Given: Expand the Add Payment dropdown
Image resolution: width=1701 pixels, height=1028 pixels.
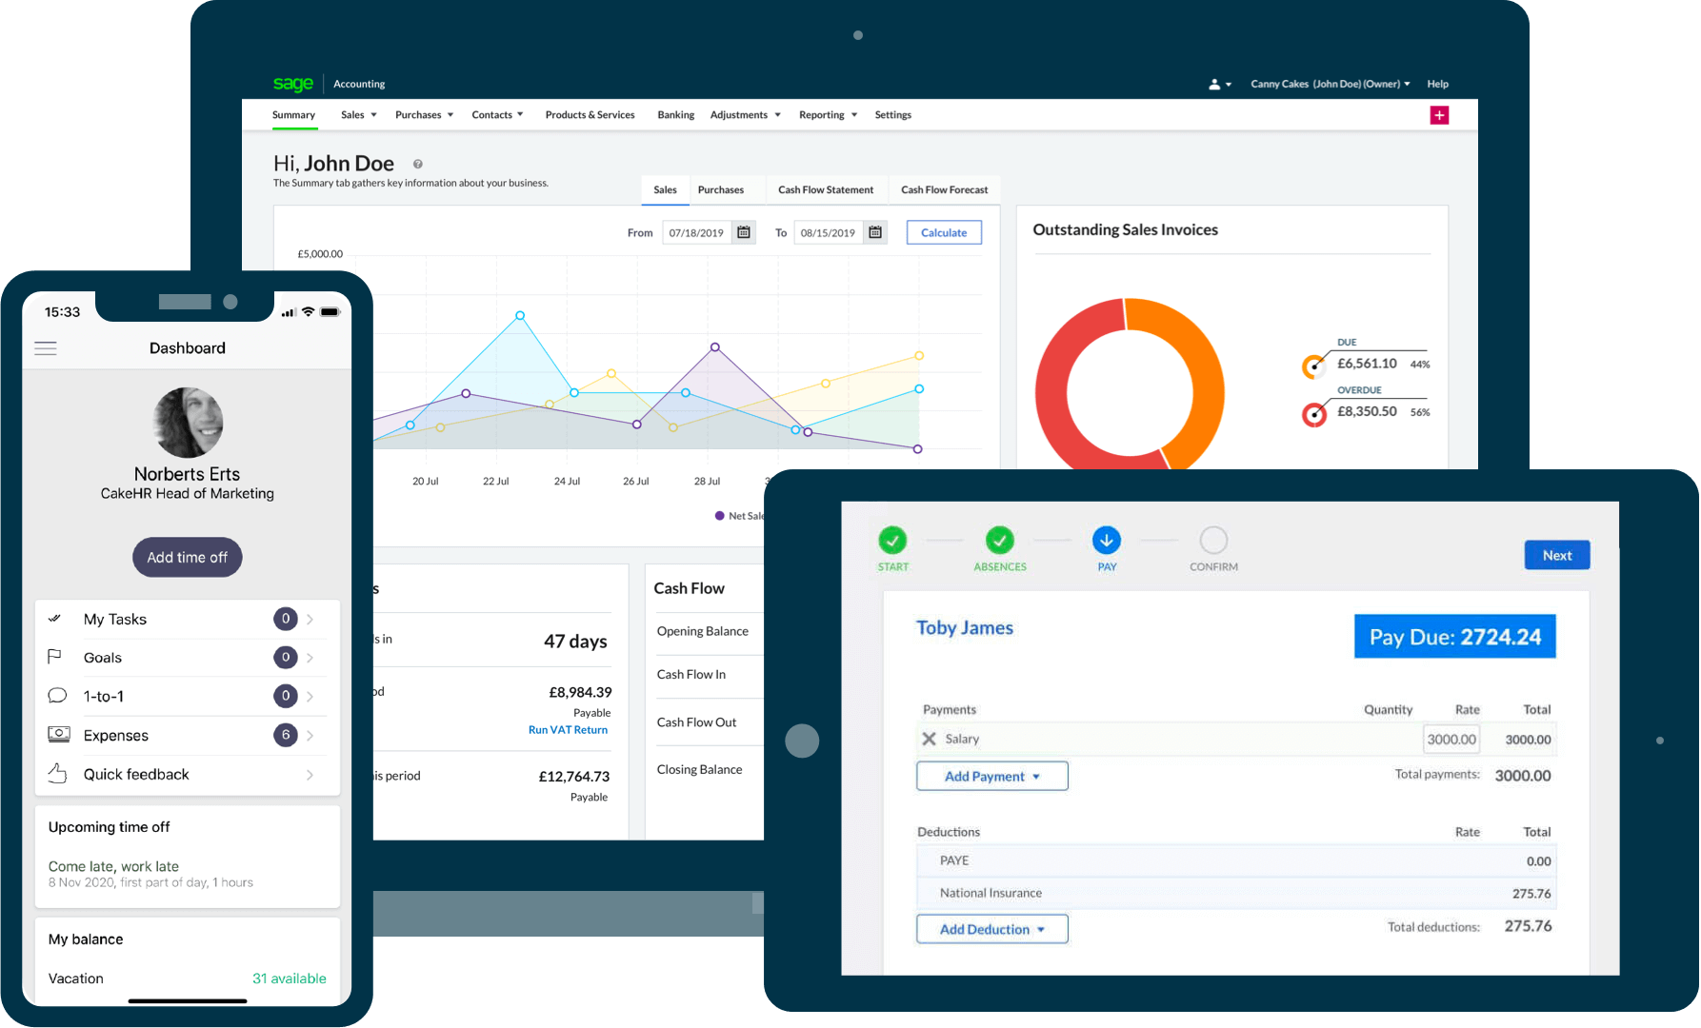Looking at the screenshot, I should (991, 777).
